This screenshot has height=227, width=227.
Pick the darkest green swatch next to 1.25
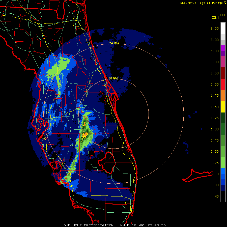(x=223, y=118)
